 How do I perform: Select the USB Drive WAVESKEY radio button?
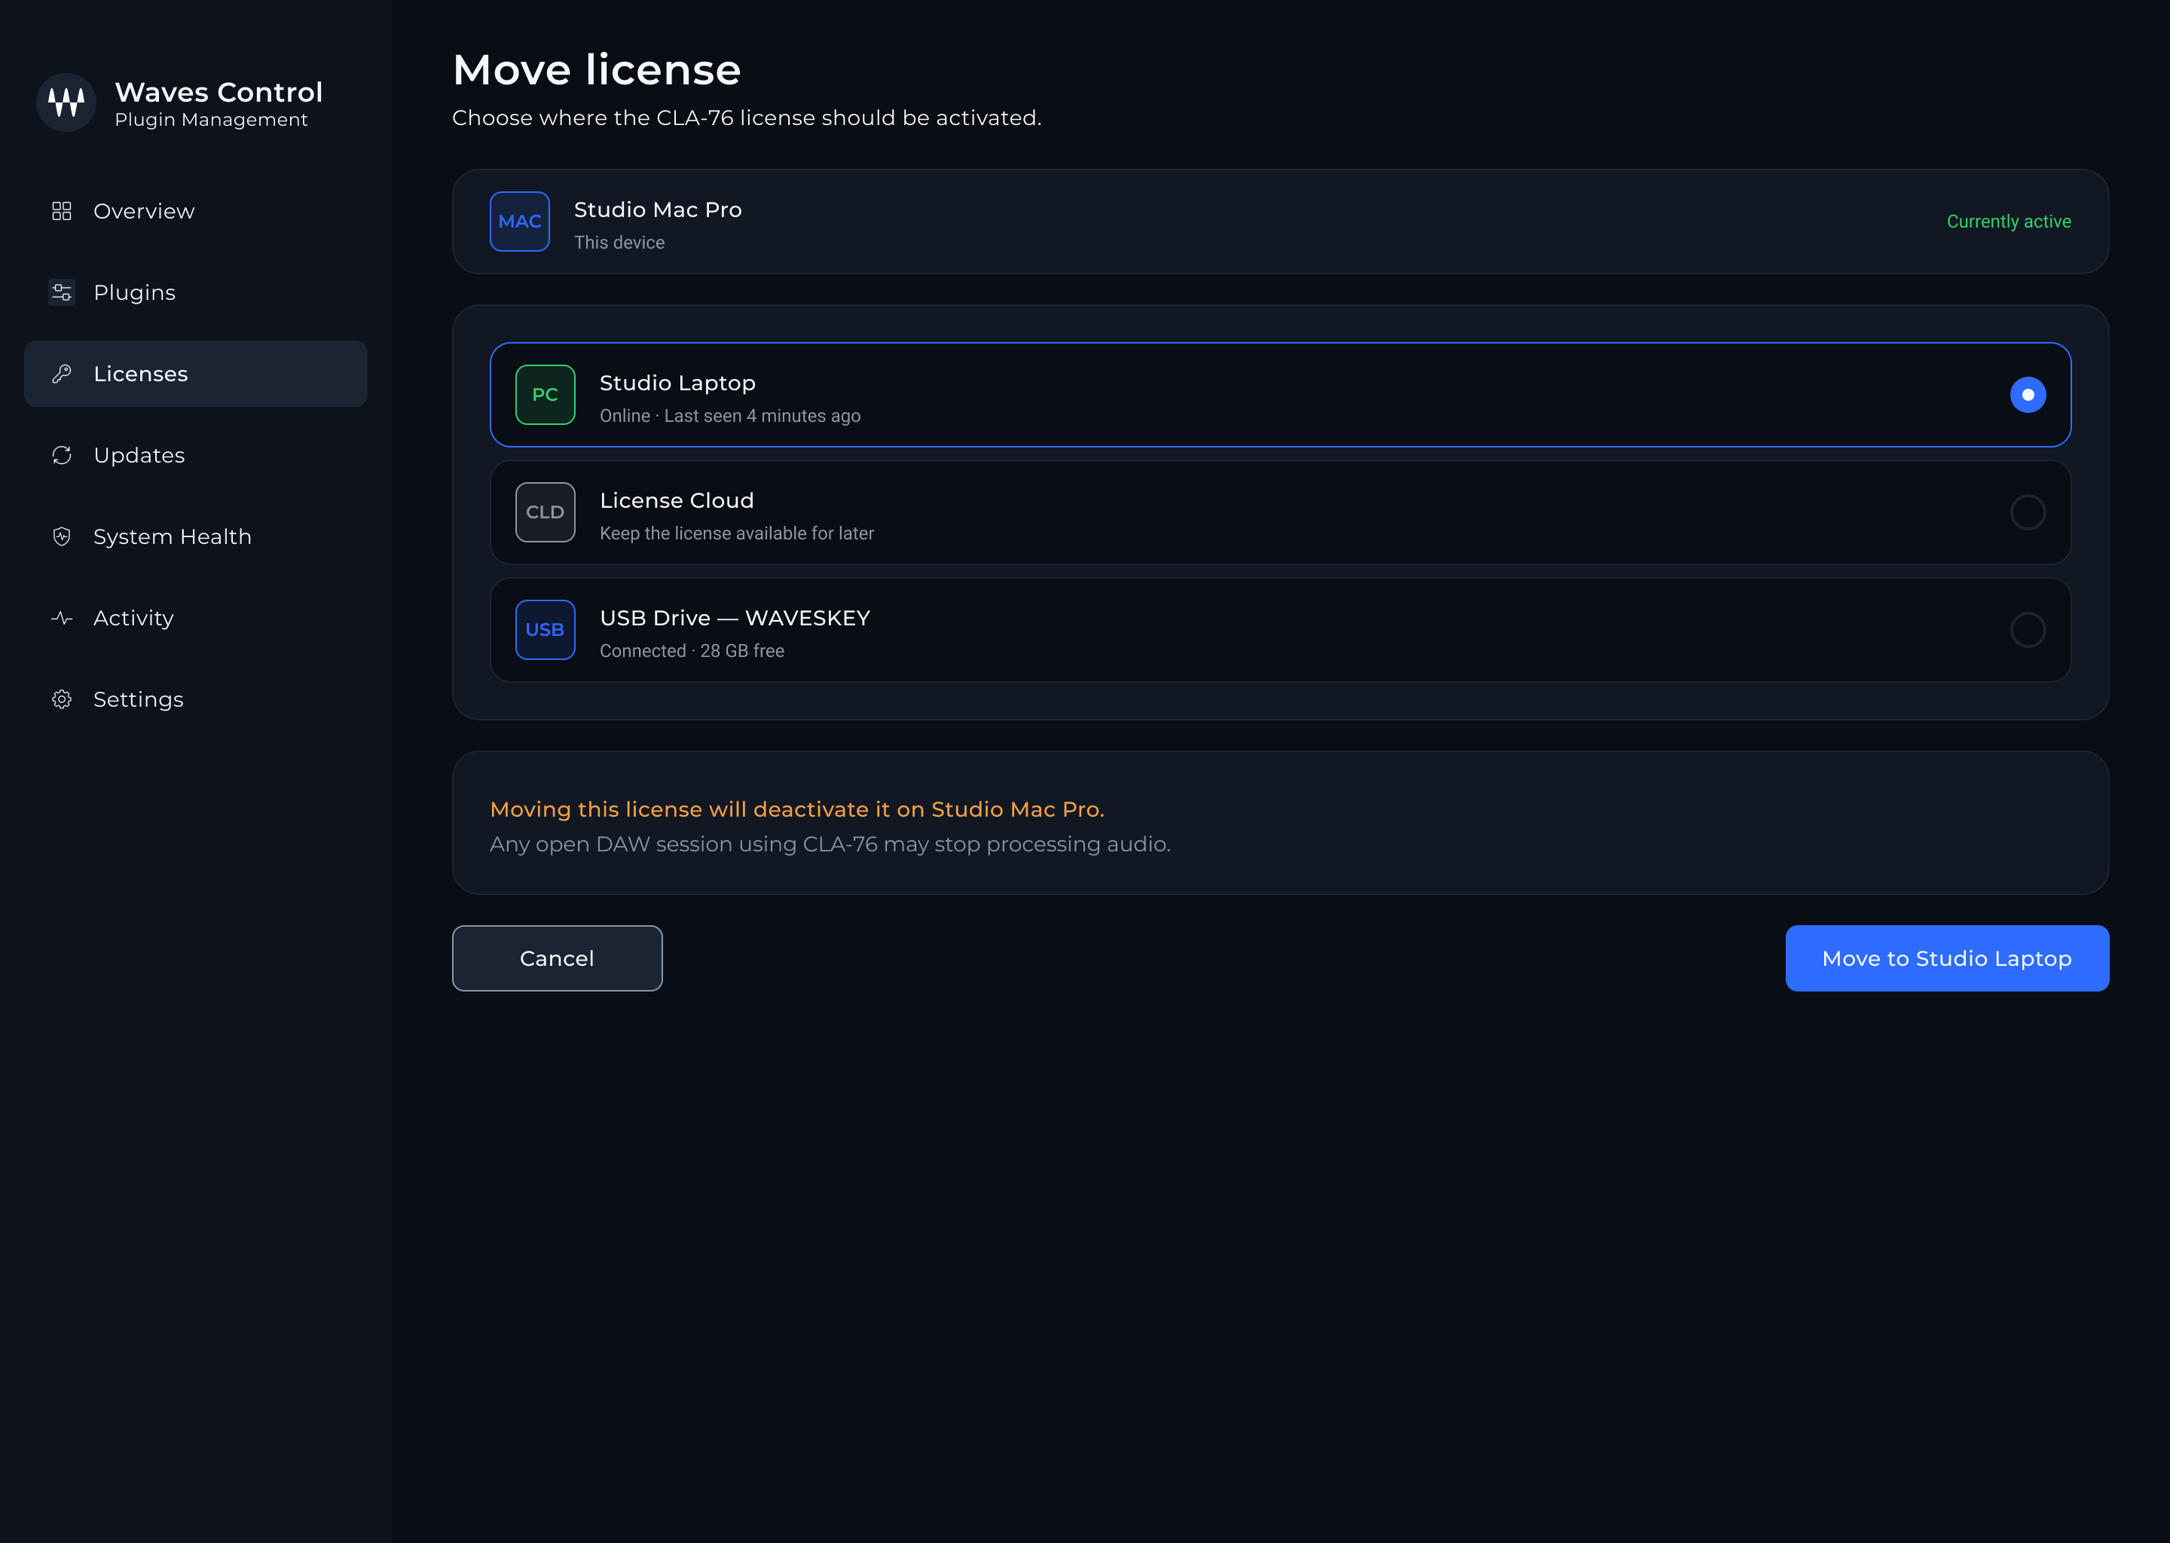click(x=2028, y=630)
